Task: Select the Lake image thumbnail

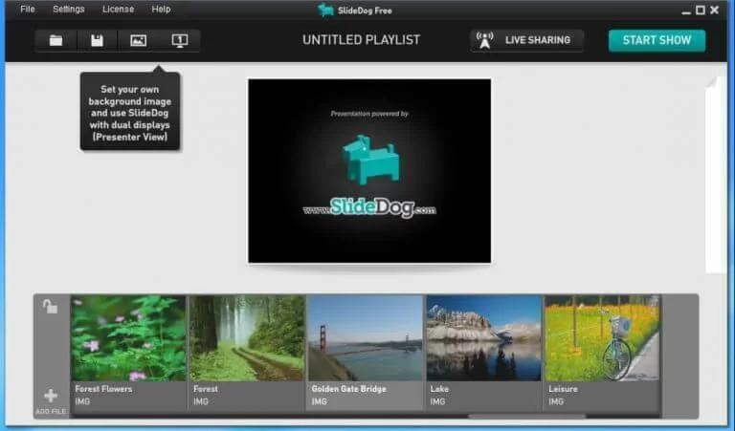Action: [x=483, y=338]
